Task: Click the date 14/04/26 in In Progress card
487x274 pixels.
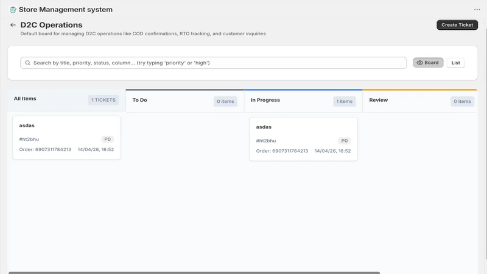Action: (332, 151)
